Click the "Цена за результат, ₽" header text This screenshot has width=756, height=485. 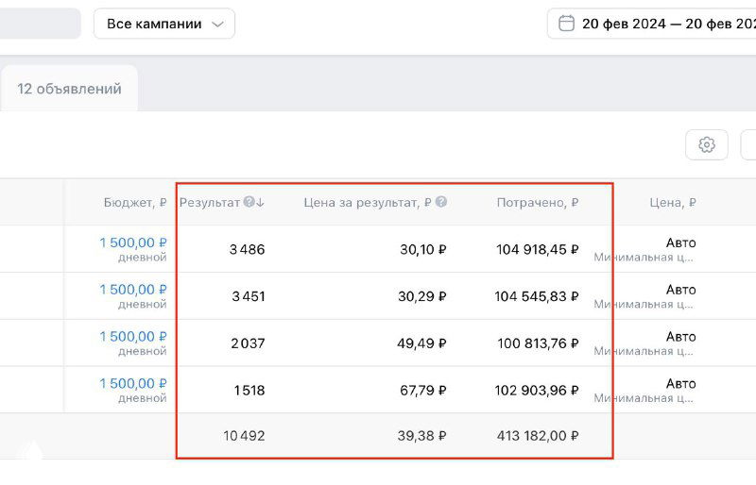tap(367, 202)
